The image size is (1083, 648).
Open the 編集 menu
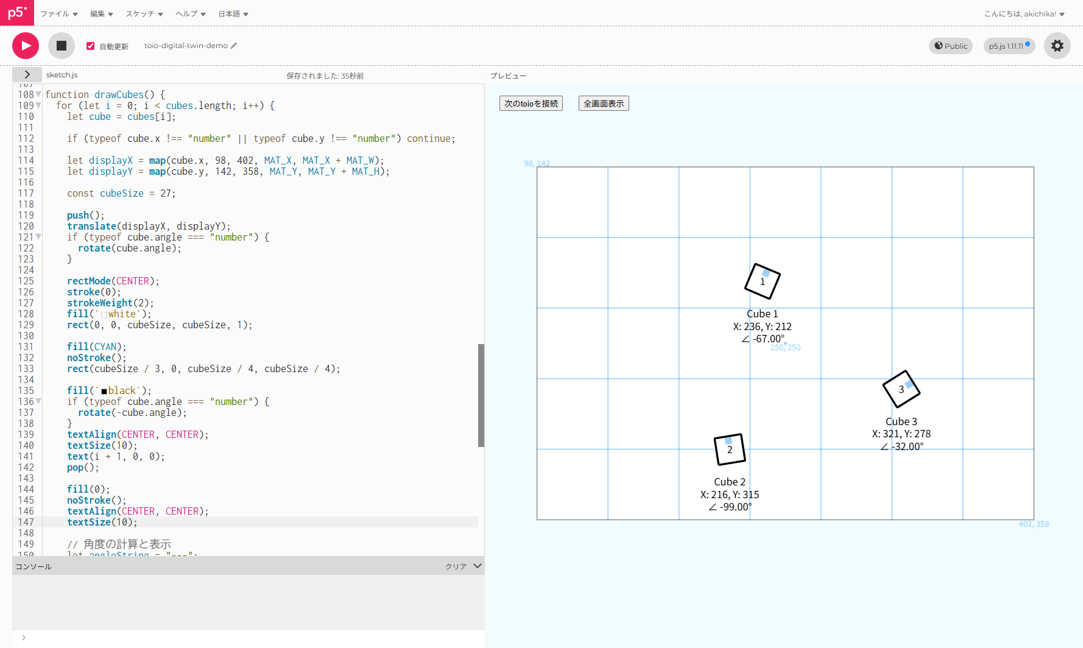[102, 14]
